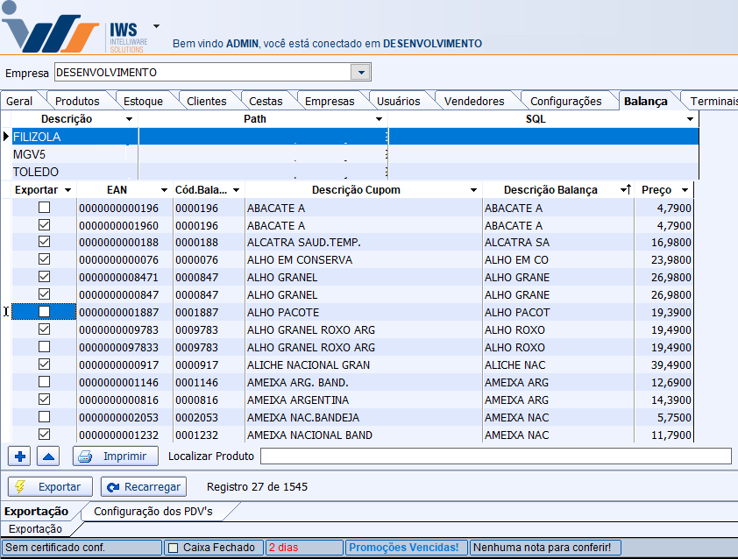Uncheck export for ALCATRA SAUD.TEMP.
The width and height of the screenshot is (738, 559).
[44, 243]
